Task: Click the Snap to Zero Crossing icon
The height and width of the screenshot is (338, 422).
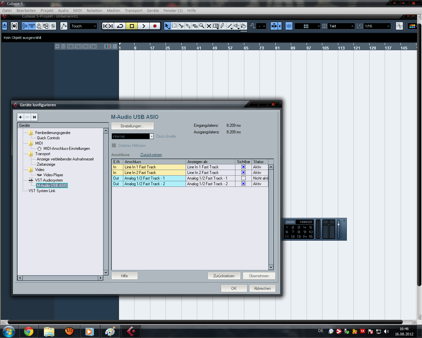Action: (x=399, y=26)
